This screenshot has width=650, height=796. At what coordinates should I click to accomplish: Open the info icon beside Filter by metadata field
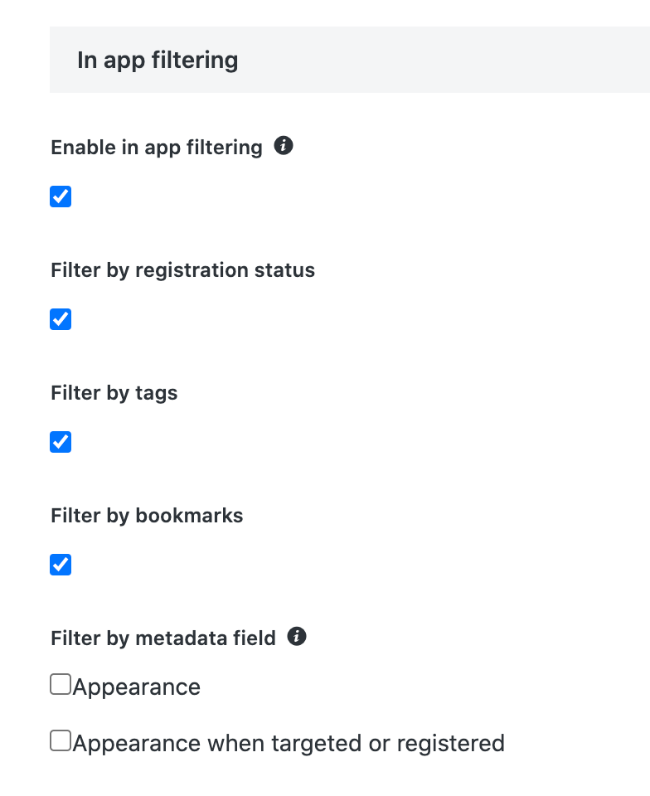click(x=297, y=637)
